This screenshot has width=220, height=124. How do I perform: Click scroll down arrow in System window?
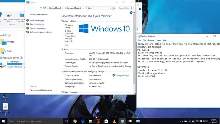(x=134, y=93)
